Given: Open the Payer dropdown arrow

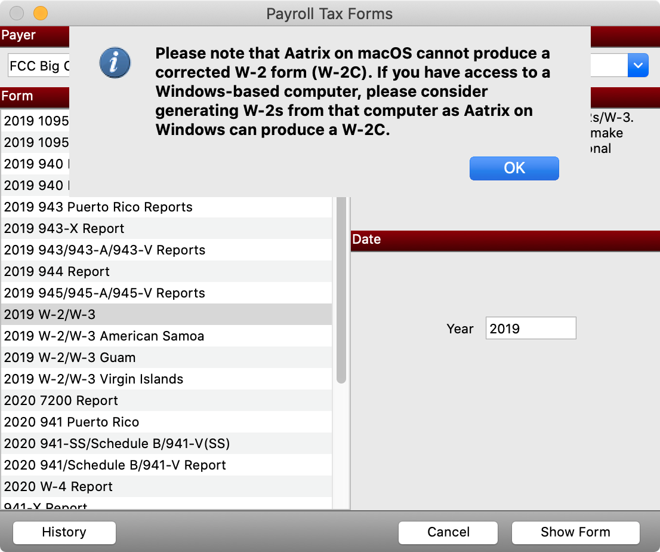Looking at the screenshot, I should coord(637,65).
